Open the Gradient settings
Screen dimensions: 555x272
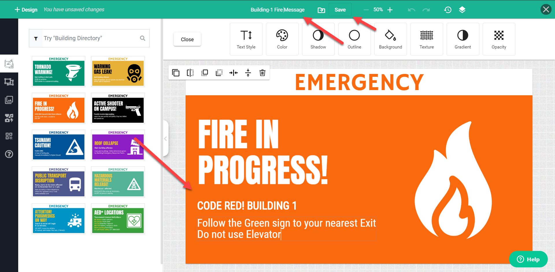point(462,39)
